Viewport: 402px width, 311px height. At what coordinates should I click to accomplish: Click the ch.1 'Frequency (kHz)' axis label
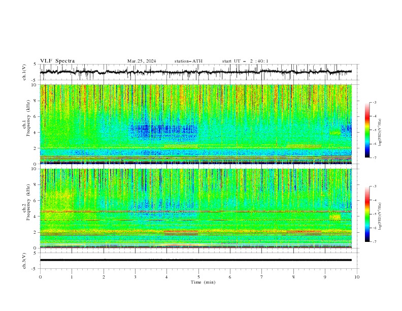pyautogui.click(x=28, y=118)
